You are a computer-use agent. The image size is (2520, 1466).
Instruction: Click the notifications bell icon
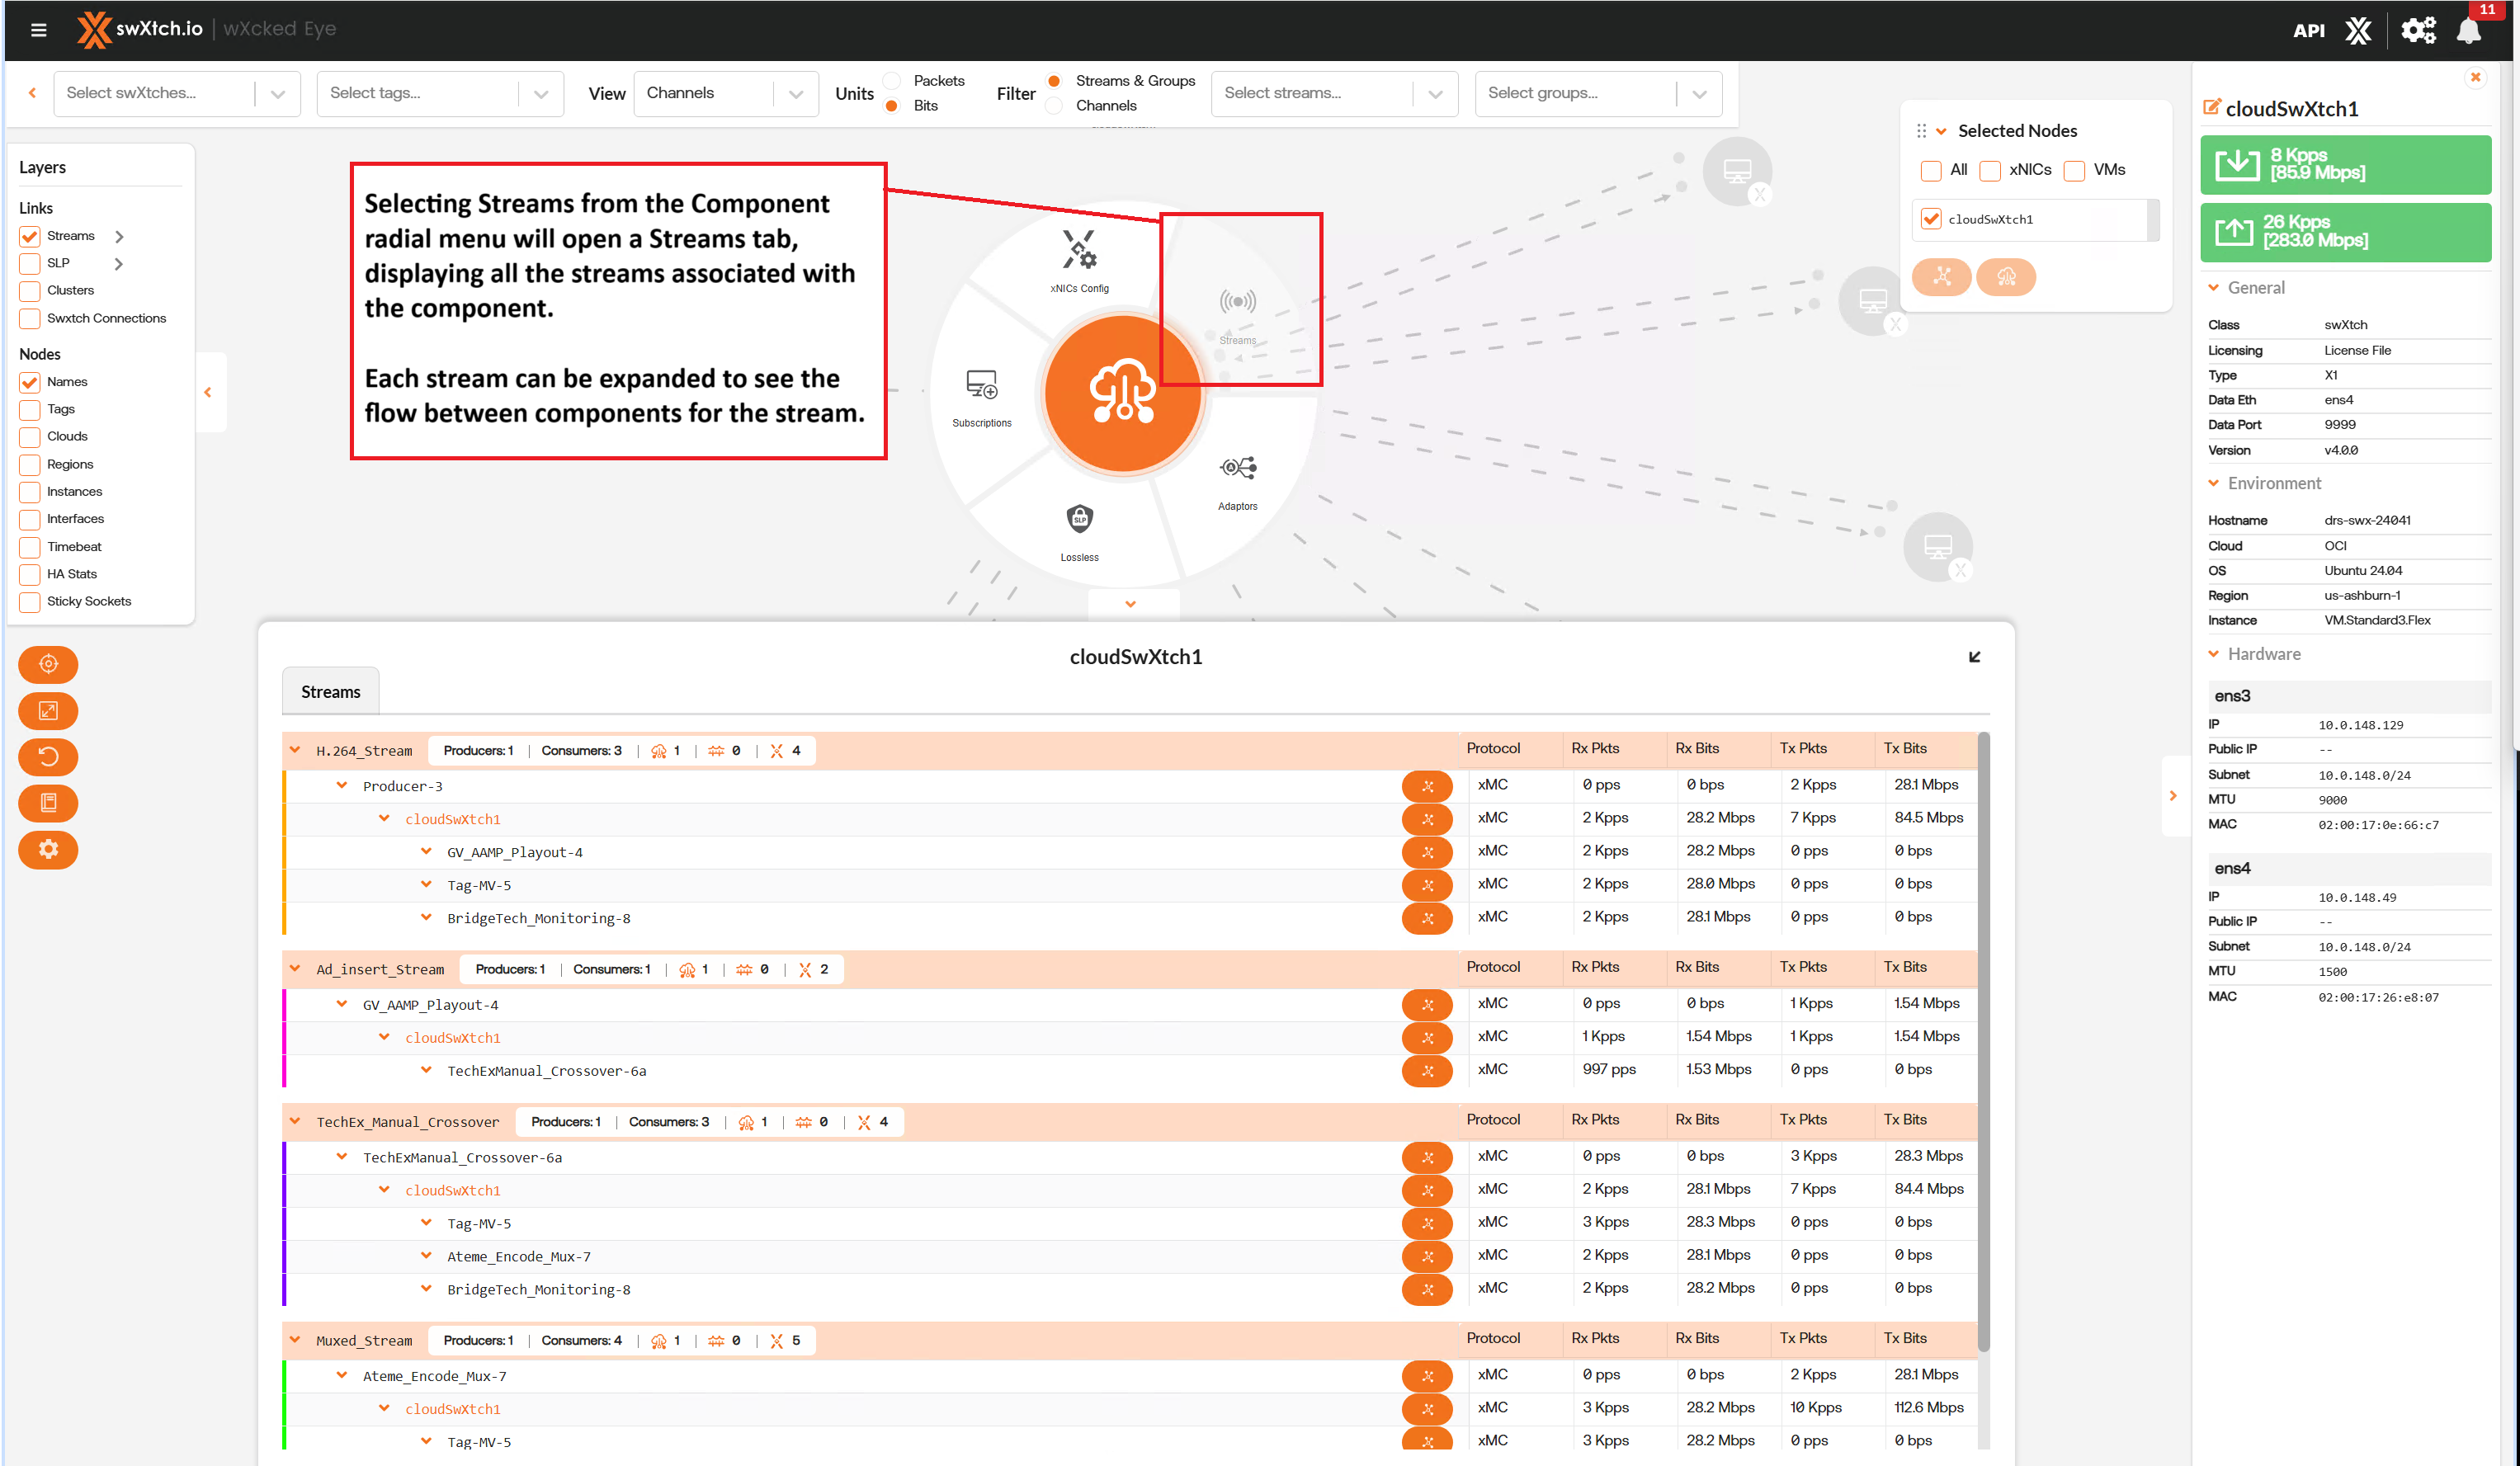[x=2469, y=30]
